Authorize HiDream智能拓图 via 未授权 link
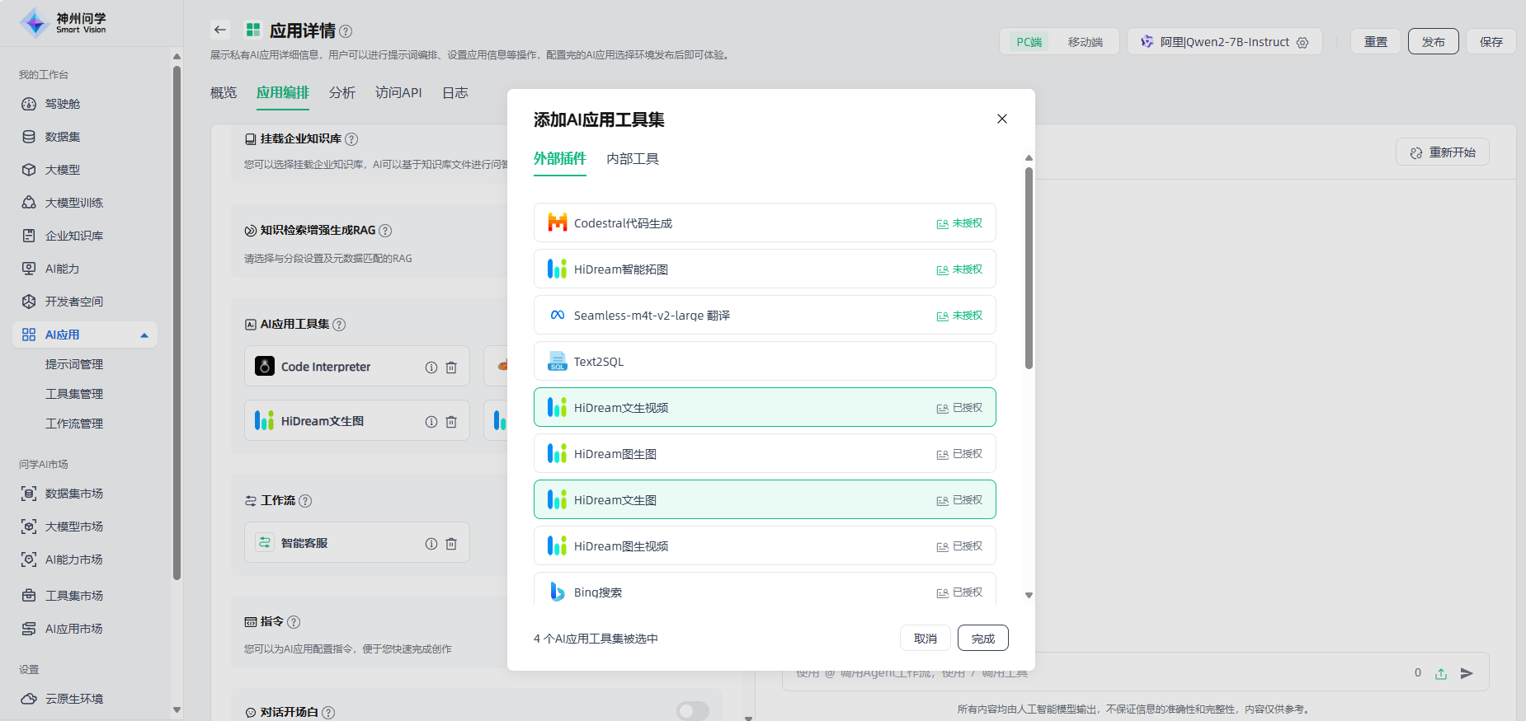The height and width of the screenshot is (721, 1526). click(x=959, y=269)
